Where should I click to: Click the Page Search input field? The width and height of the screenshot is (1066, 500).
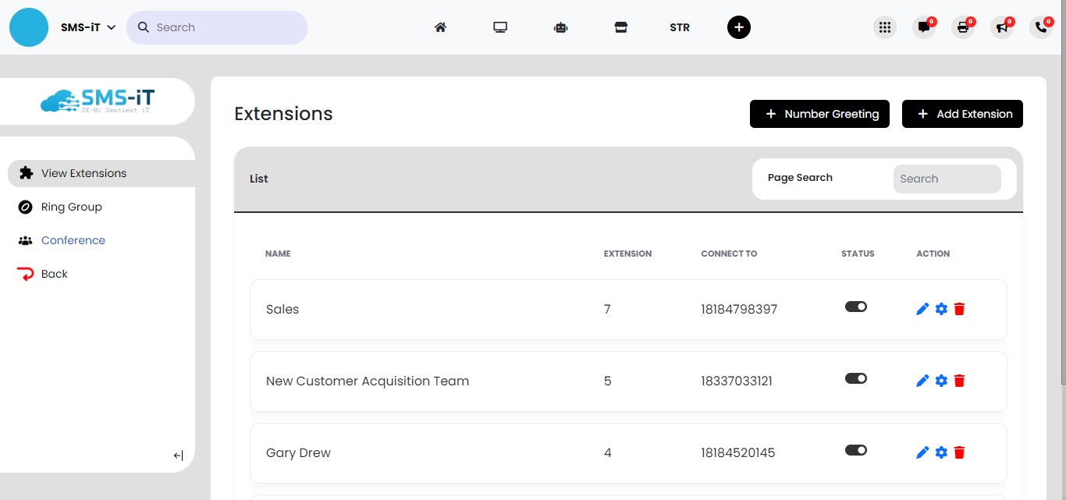947,179
